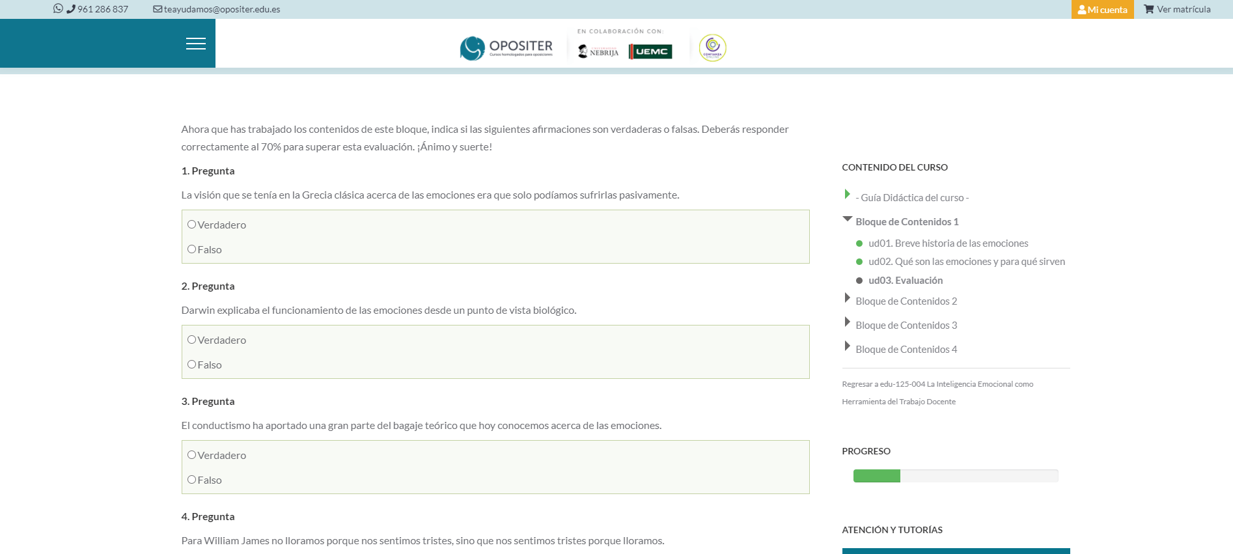
Task: Open ud01. Breve historia de las emociones
Action: point(948,243)
